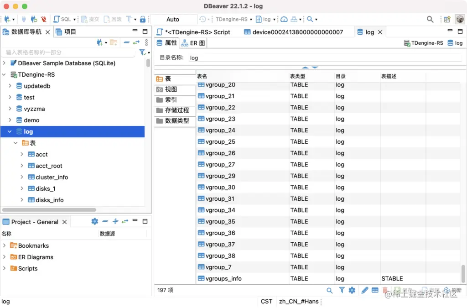This screenshot has width=467, height=308.
Task: Disconnect from the active database
Action: [x=44, y=19]
